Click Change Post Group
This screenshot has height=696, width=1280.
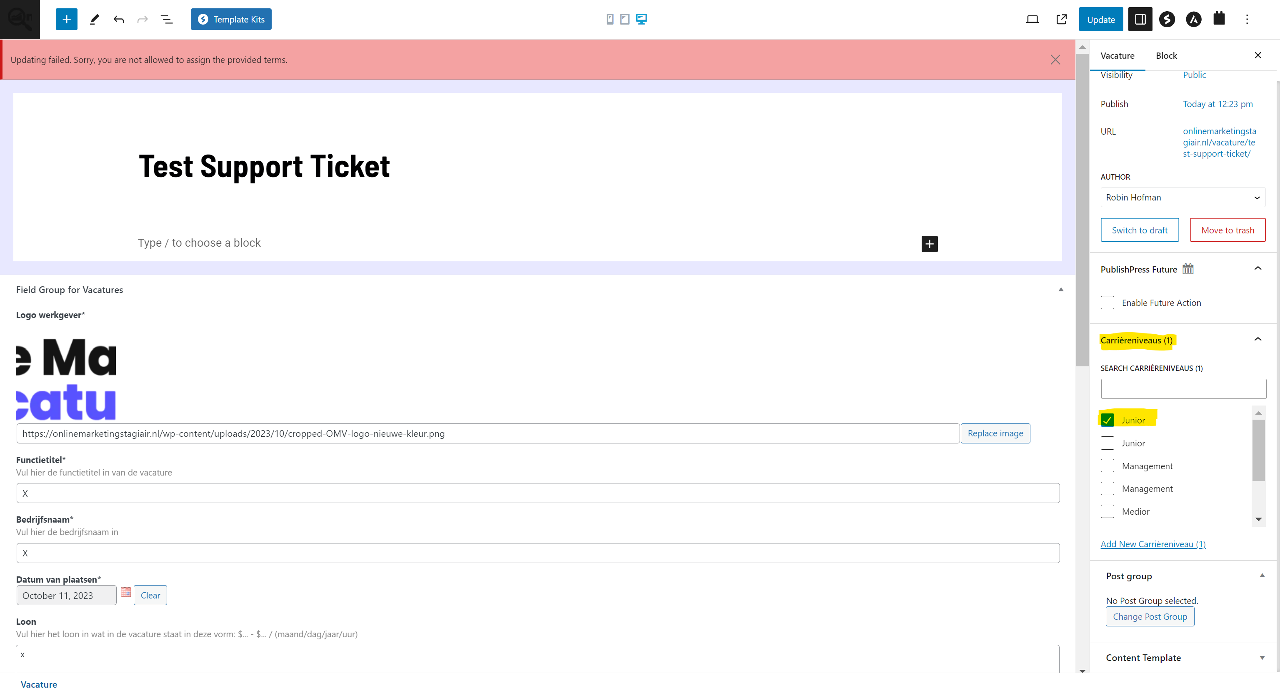coord(1150,616)
